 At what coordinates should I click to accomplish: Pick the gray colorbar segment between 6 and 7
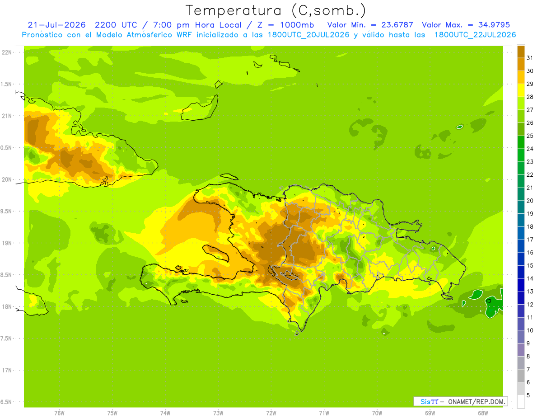[521, 376]
